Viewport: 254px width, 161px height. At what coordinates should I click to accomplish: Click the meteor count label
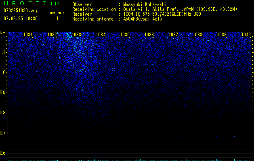57,12
